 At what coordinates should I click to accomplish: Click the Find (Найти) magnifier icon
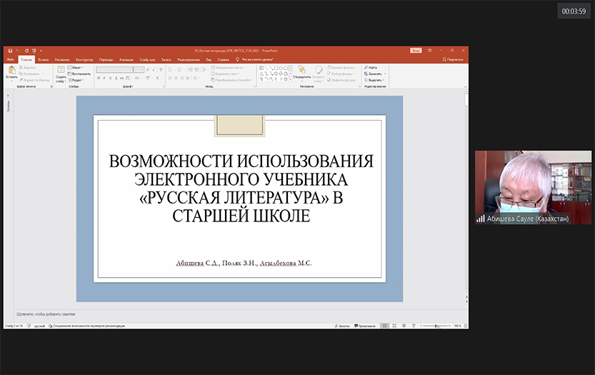tap(366, 67)
